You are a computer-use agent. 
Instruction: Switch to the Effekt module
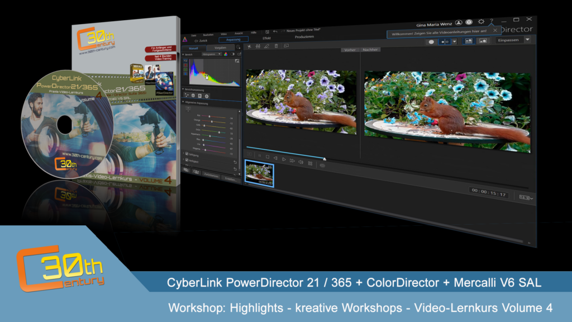pos(266,38)
